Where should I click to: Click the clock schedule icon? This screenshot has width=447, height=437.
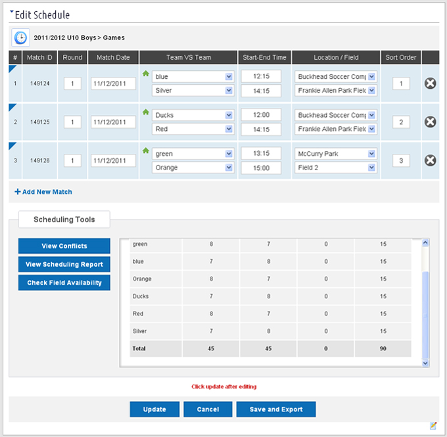[x=20, y=37]
